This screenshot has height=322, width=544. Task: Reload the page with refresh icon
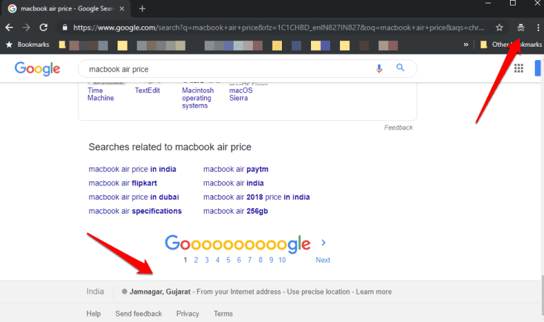43,28
